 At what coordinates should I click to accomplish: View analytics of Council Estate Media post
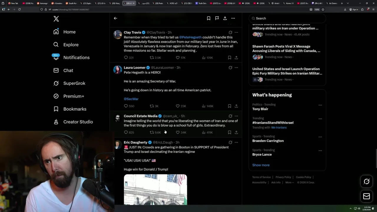[x=207, y=132]
